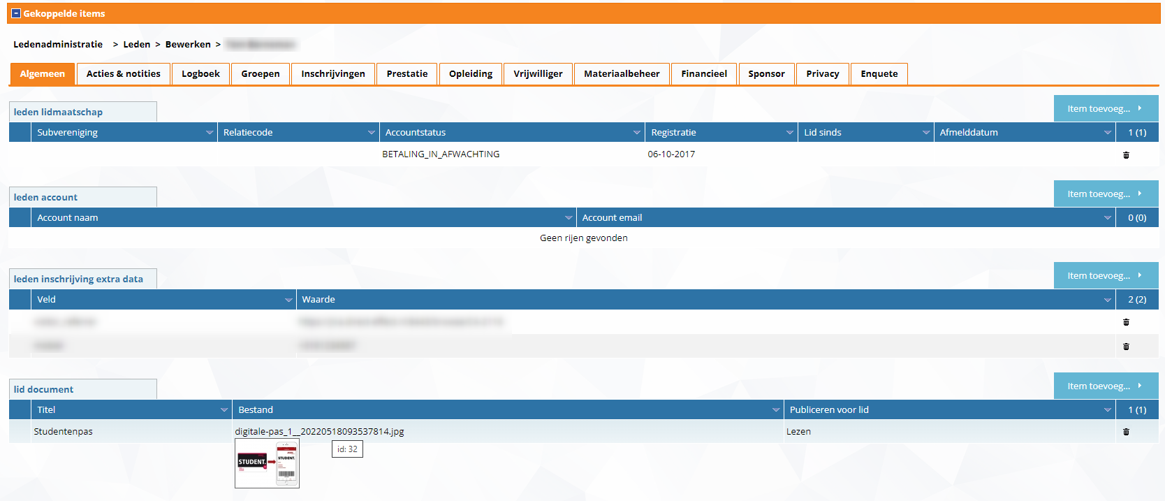Open the Lid sinds column dropdown
This screenshot has height=501, width=1165.
pos(925,133)
